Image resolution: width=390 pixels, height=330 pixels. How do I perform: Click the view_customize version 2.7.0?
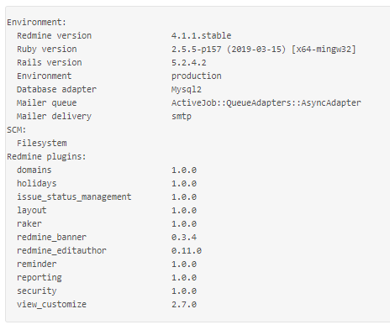(184, 304)
